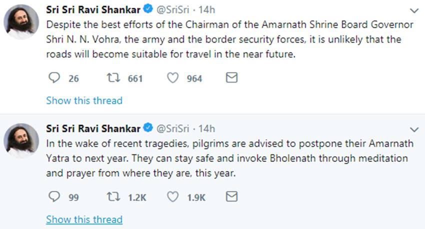
Task: Like the tweet about invoking Bholenath
Action: [172, 197]
